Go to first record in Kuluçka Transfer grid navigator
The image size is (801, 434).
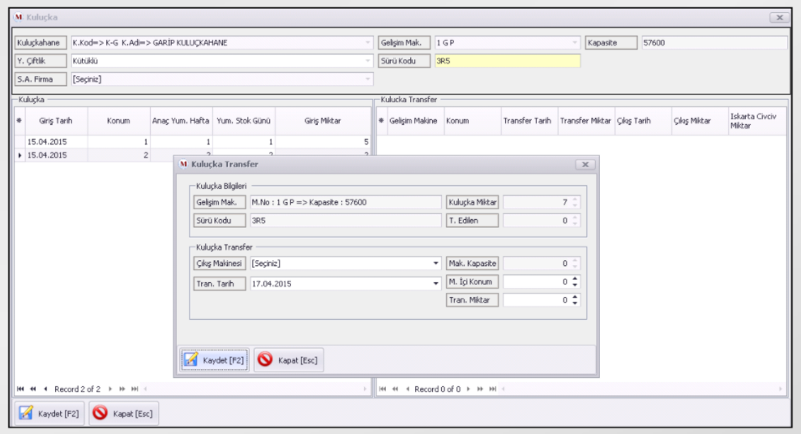point(383,389)
